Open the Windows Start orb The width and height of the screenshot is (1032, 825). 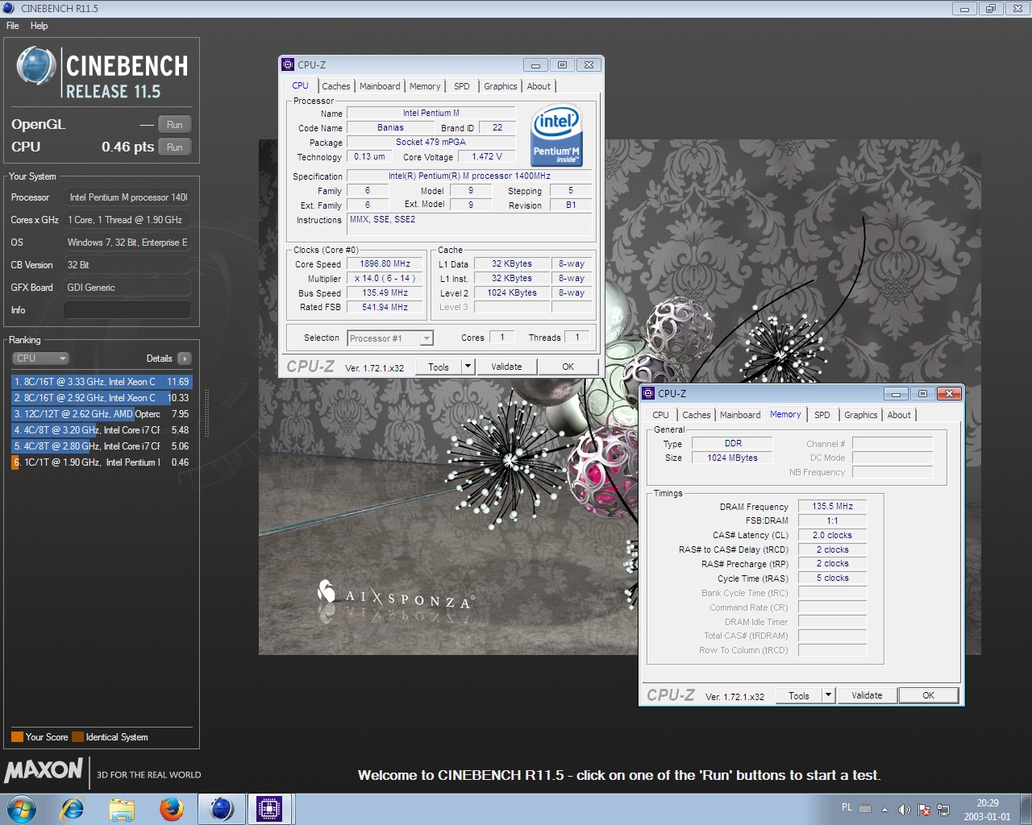coord(22,809)
